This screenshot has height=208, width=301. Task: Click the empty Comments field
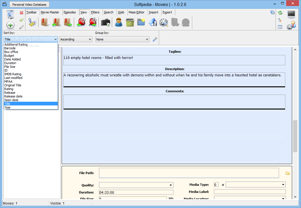[174, 102]
